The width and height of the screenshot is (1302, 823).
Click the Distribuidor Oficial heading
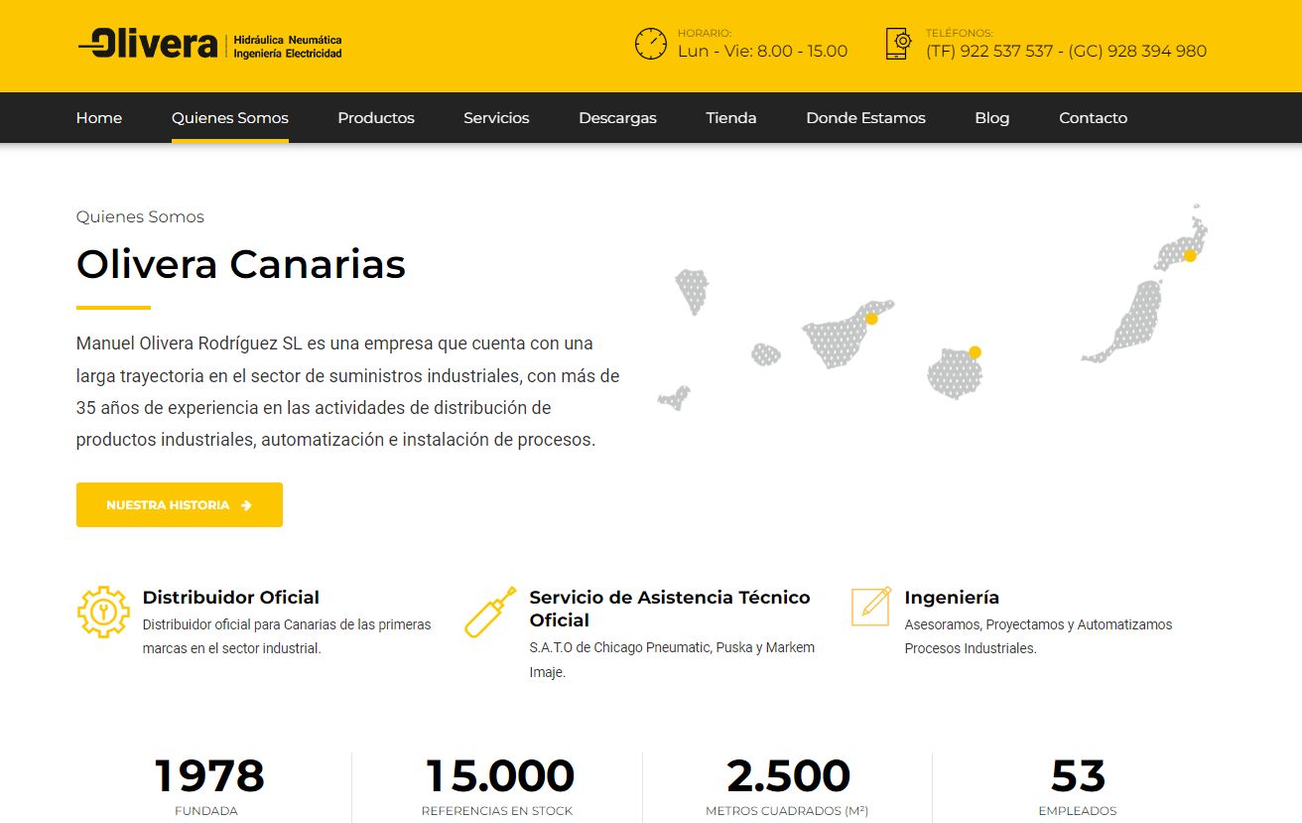pyautogui.click(x=231, y=598)
